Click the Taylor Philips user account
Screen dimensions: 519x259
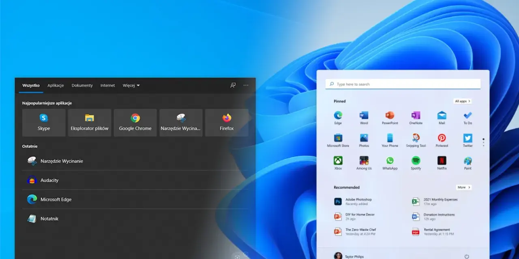(x=349, y=256)
